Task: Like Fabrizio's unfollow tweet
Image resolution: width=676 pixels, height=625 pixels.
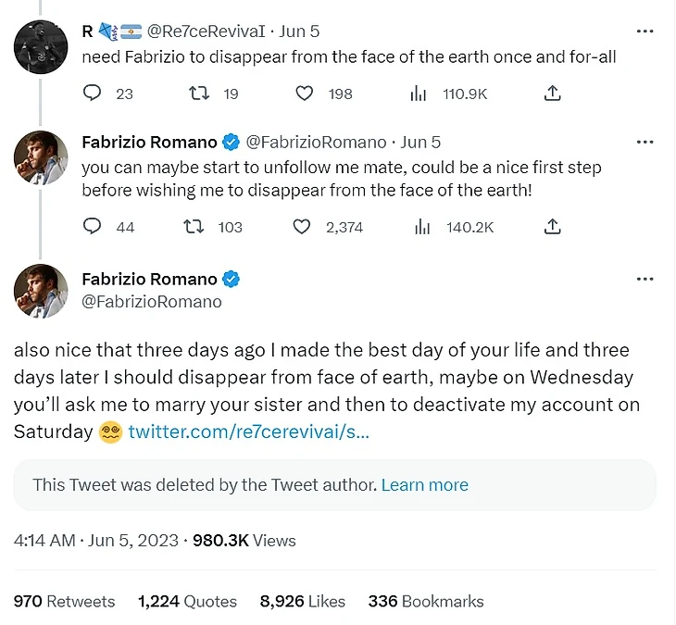Action: 302,227
